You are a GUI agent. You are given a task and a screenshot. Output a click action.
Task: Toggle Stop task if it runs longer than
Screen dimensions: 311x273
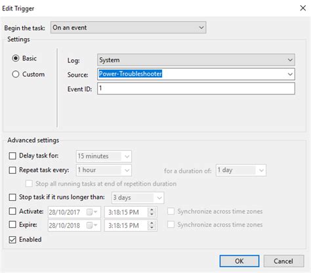click(x=12, y=197)
